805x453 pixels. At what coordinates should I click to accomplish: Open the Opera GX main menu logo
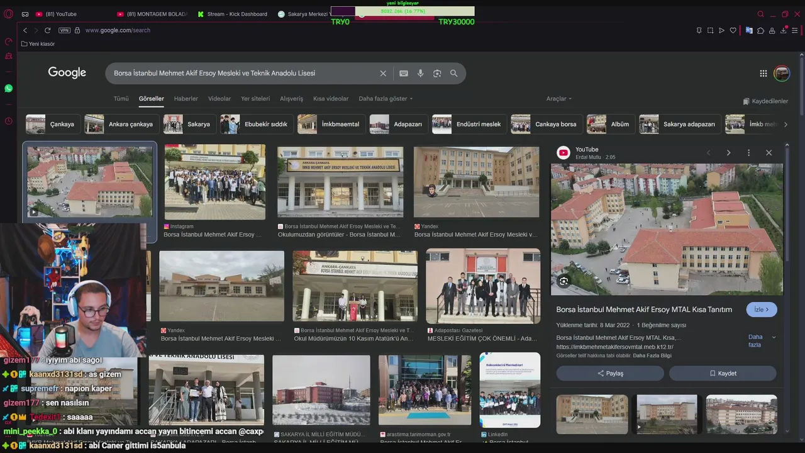(x=8, y=14)
